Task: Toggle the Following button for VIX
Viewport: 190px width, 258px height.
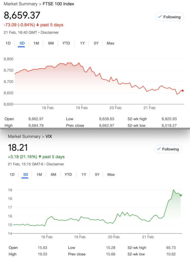Action: (x=168, y=149)
